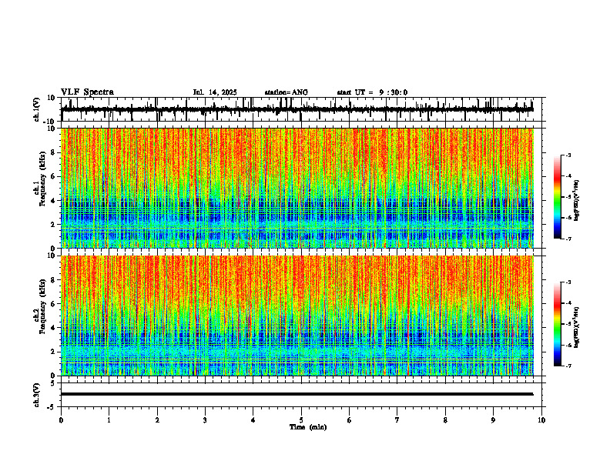Click the "Time (min)" x-axis label
610x471 pixels.
tap(308, 427)
